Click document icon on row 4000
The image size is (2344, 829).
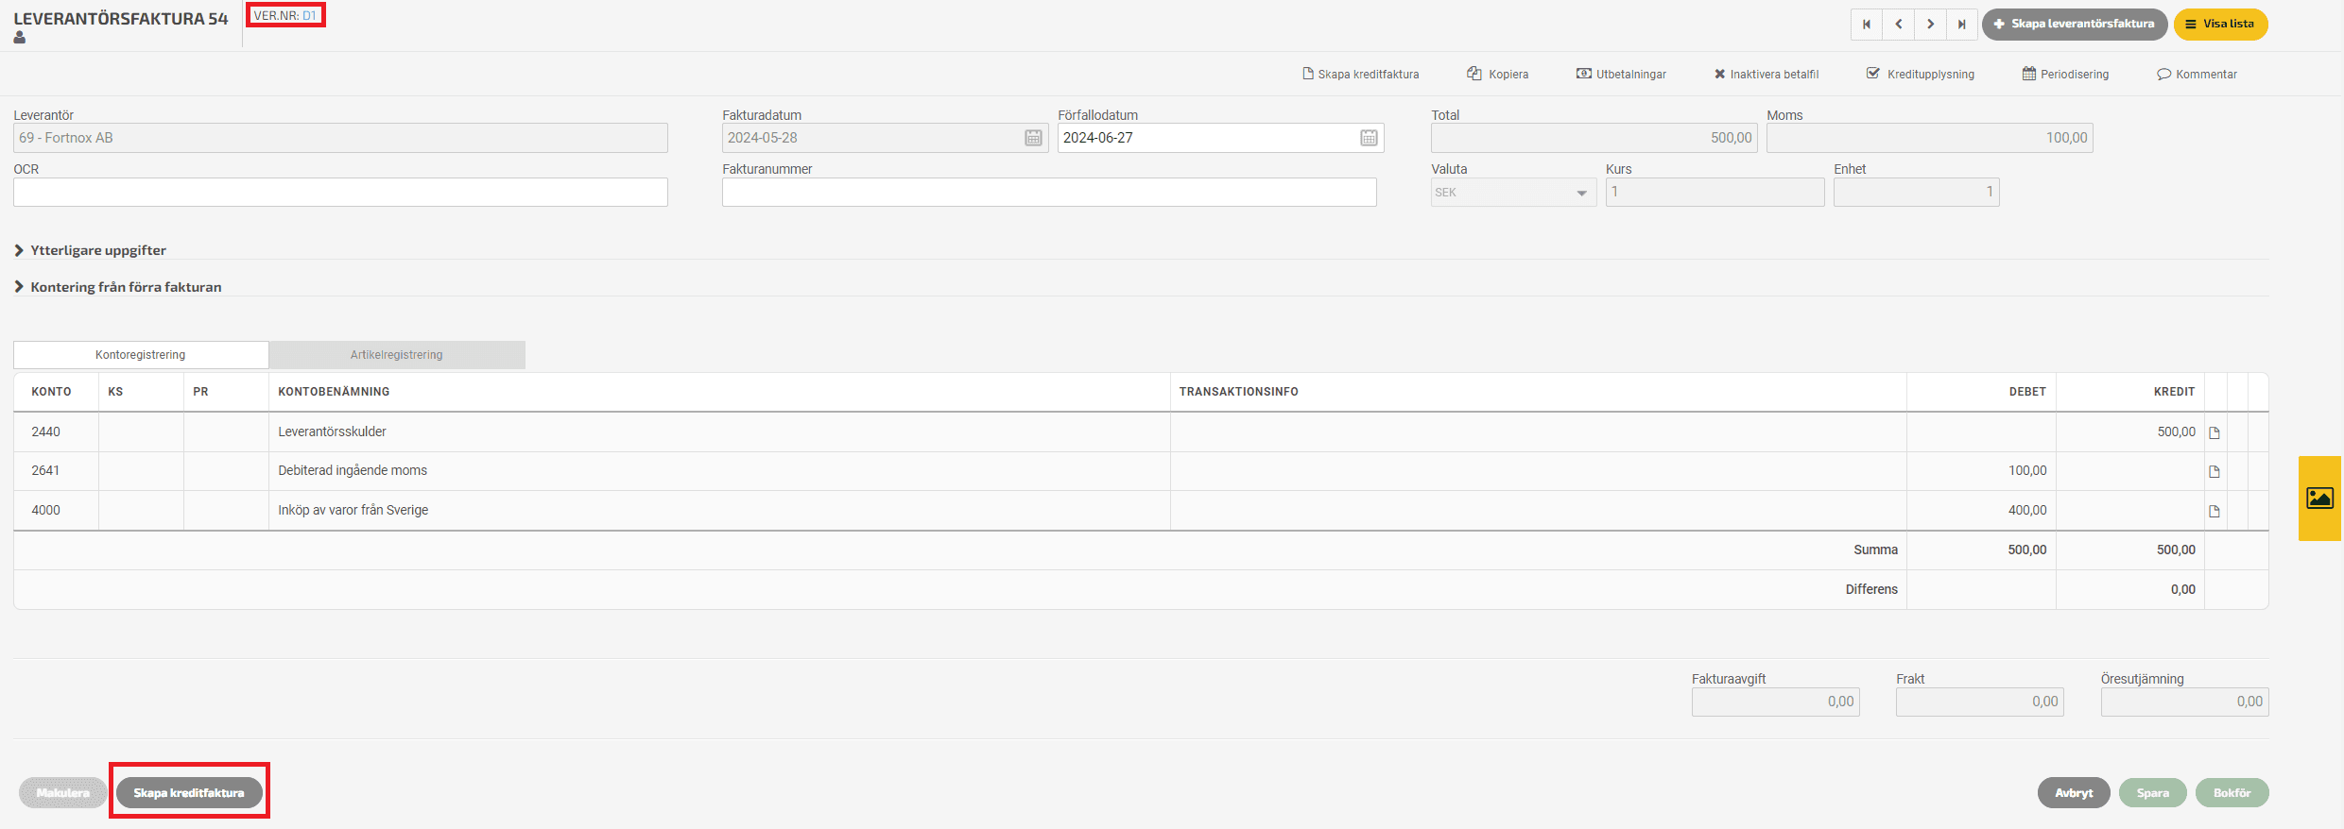[2215, 511]
